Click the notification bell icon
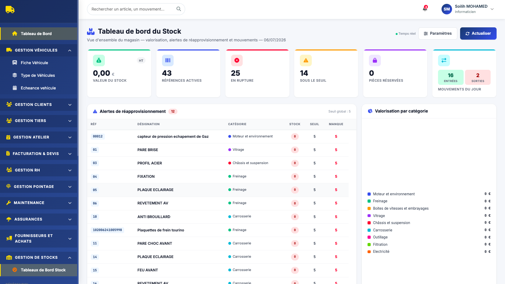 tap(425, 9)
